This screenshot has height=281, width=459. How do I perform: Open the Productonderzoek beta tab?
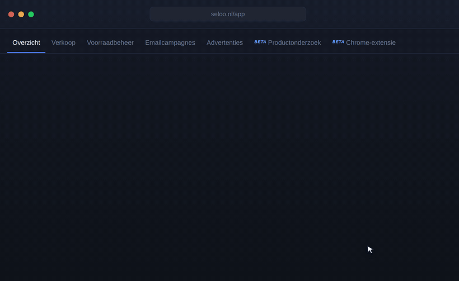coord(288,42)
